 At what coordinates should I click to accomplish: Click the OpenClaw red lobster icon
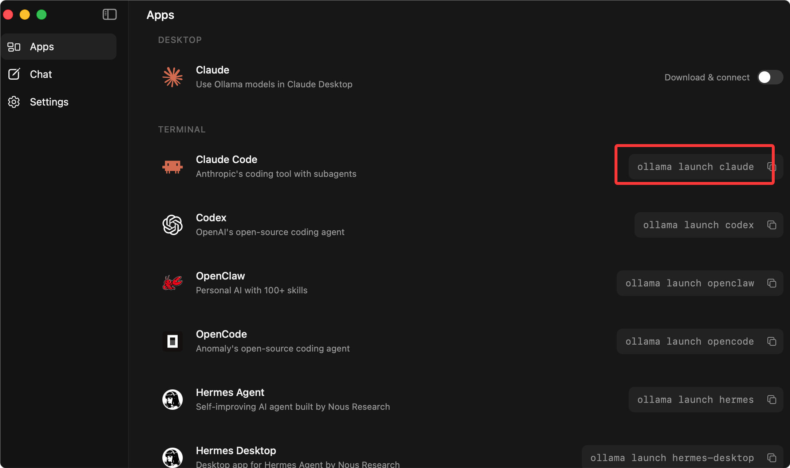173,283
